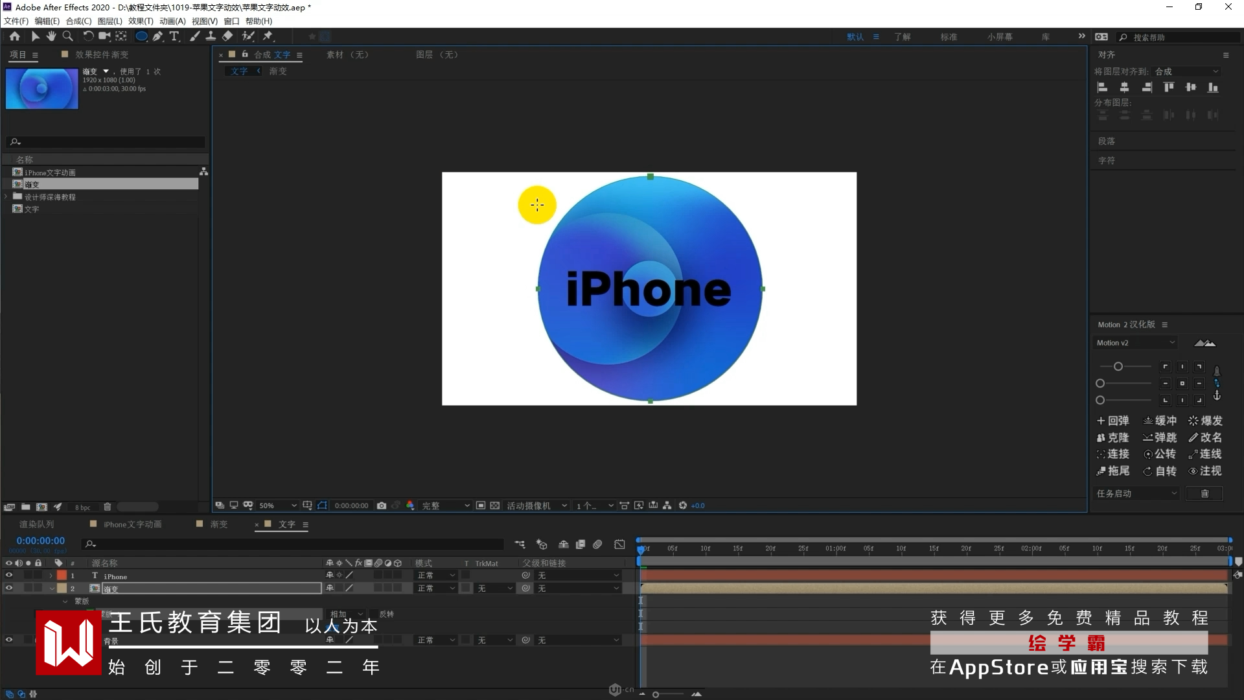
Task: Click the Puppet Pin tool
Action: pyautogui.click(x=268, y=36)
